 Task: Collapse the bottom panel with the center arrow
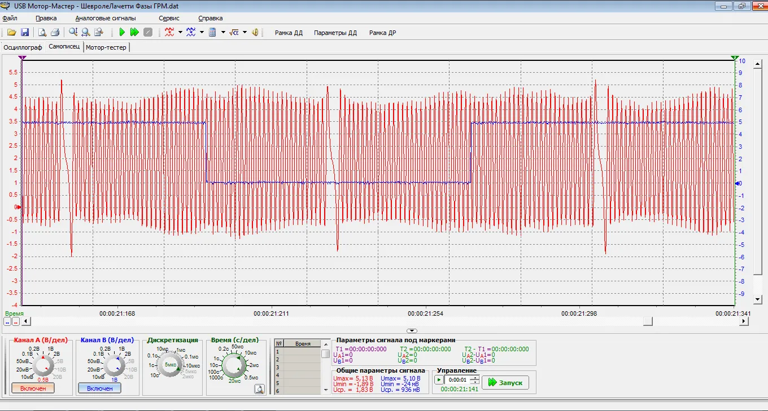[412, 331]
